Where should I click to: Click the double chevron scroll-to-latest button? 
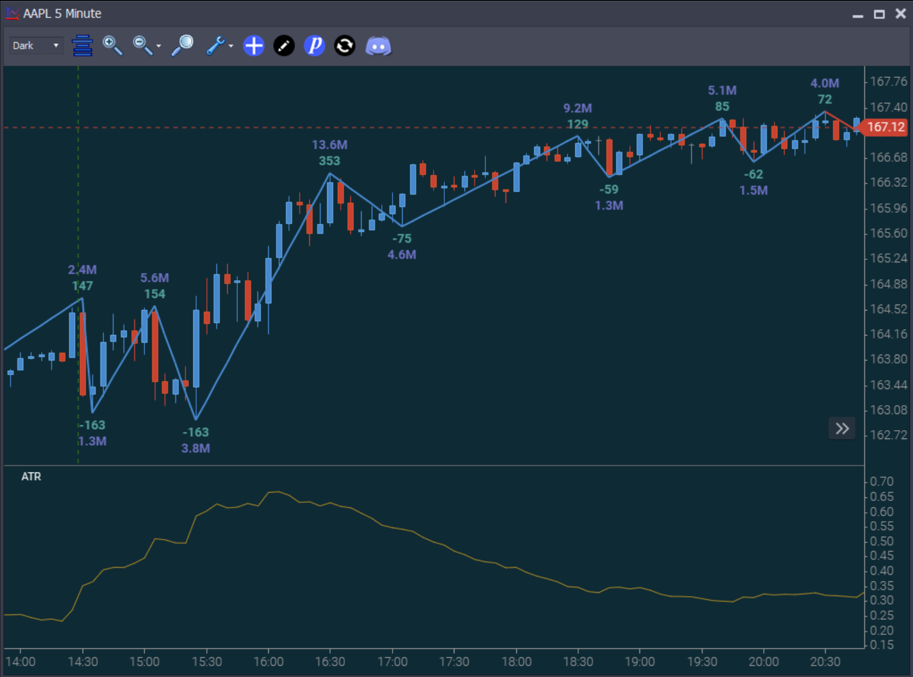[x=842, y=428]
